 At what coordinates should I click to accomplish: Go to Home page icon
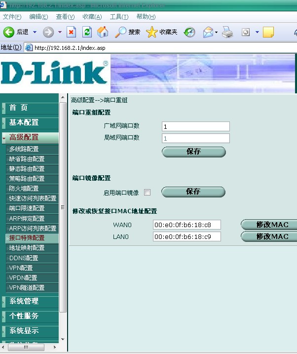103,32
